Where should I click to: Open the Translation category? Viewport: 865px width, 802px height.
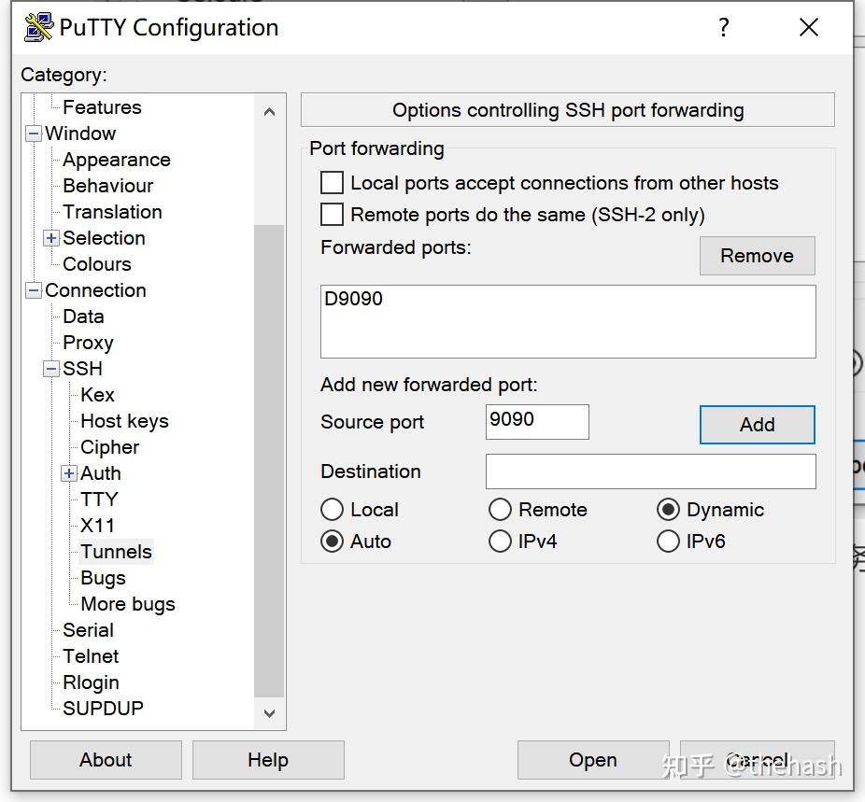click(x=112, y=212)
